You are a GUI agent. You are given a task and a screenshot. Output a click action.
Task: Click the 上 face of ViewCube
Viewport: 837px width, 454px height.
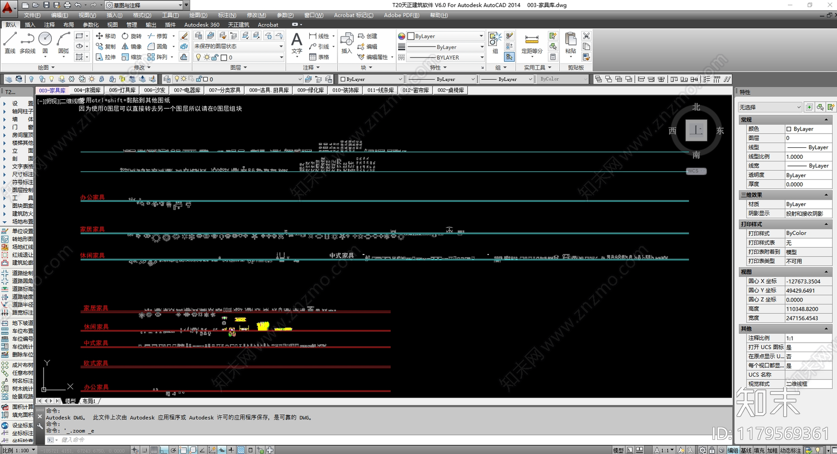696,131
